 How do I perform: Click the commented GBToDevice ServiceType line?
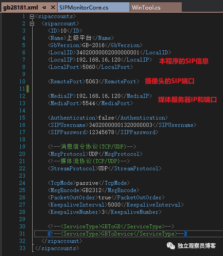117,234
